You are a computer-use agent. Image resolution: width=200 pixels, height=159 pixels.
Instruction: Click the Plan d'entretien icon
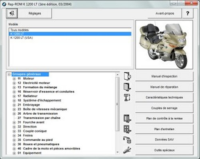(127, 129)
